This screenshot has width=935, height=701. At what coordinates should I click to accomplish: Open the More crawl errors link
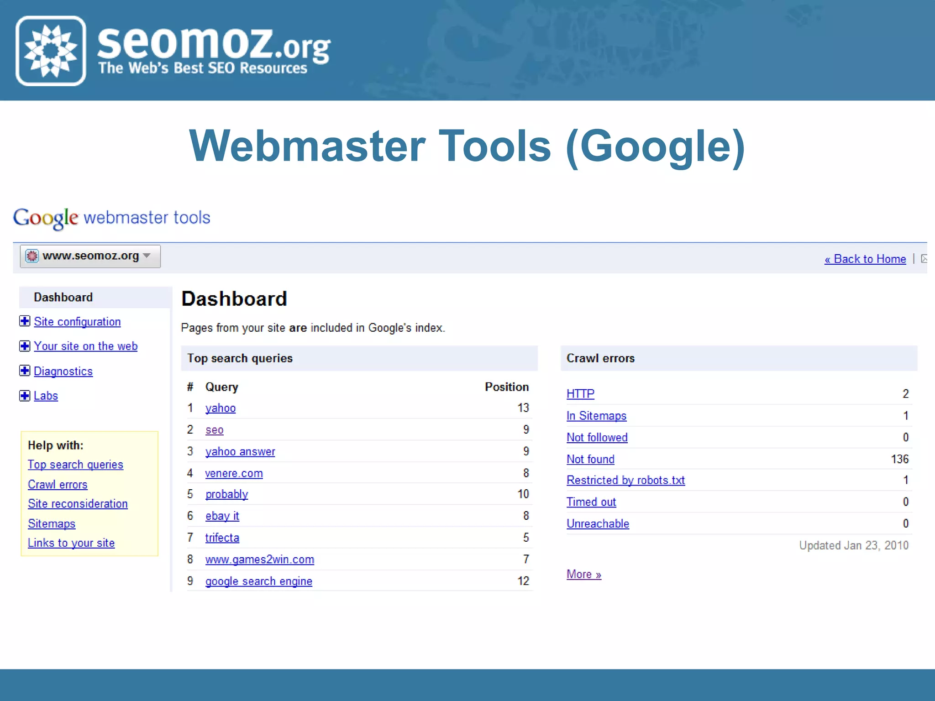click(x=583, y=574)
